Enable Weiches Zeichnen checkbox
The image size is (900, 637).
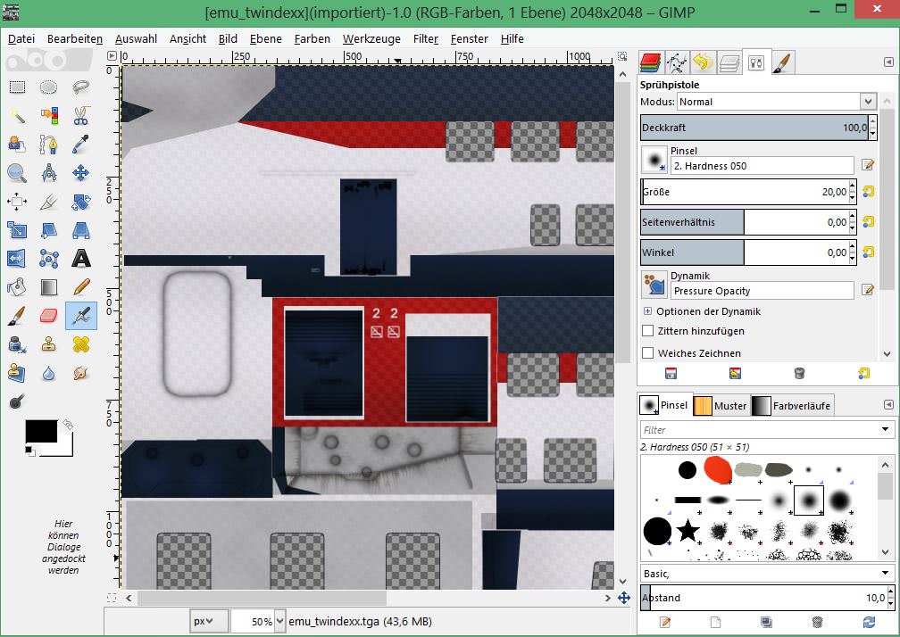(648, 353)
